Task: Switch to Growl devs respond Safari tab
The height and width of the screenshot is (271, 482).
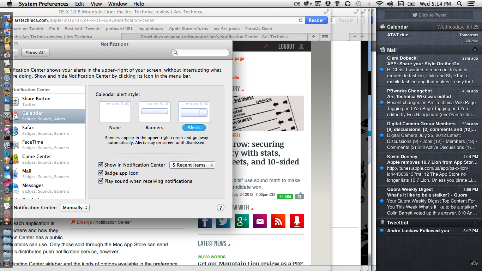Action: point(214,37)
